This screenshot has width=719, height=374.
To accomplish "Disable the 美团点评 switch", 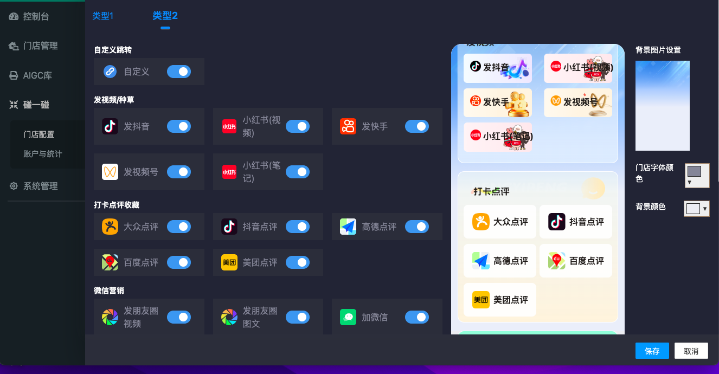I will tap(298, 262).
